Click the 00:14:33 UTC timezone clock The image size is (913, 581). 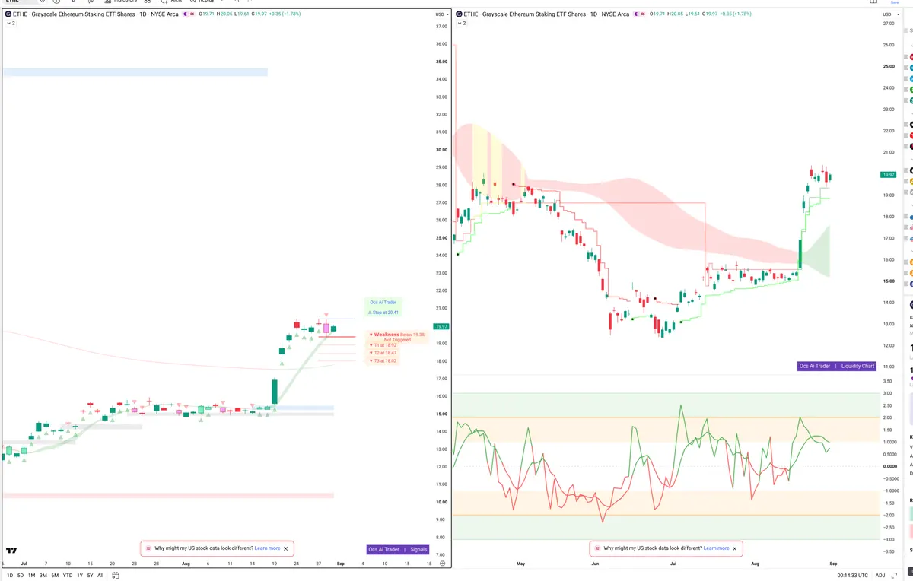click(853, 575)
